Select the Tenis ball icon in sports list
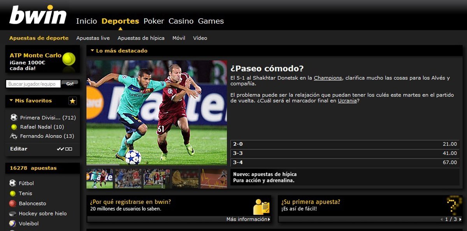 pos(13,193)
